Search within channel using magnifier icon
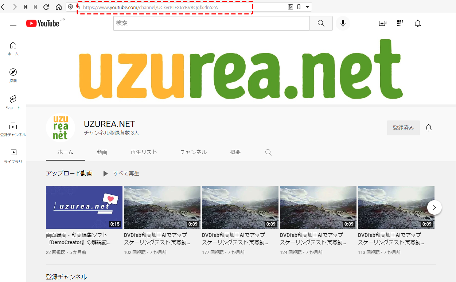 click(x=269, y=152)
